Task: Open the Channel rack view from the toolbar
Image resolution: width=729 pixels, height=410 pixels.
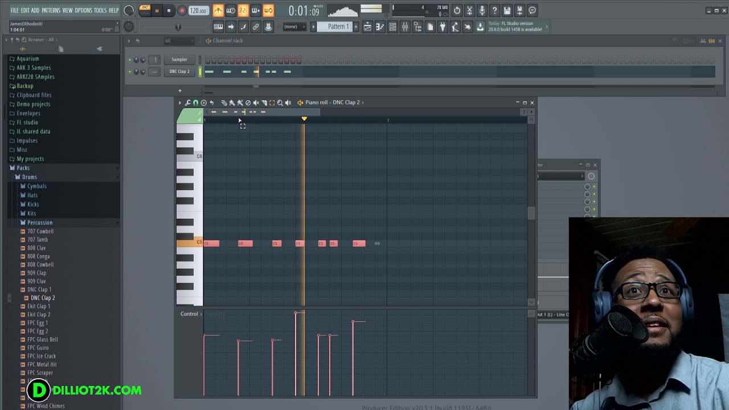Action: [x=392, y=27]
